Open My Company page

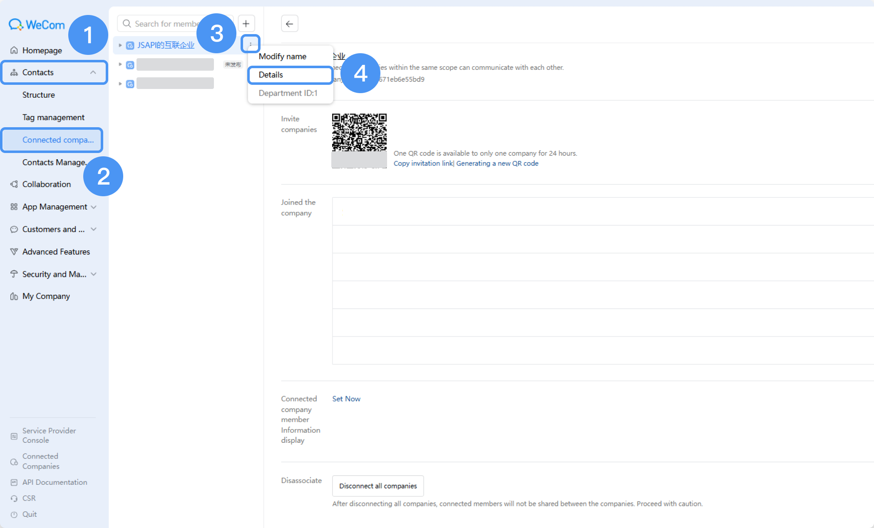point(46,296)
